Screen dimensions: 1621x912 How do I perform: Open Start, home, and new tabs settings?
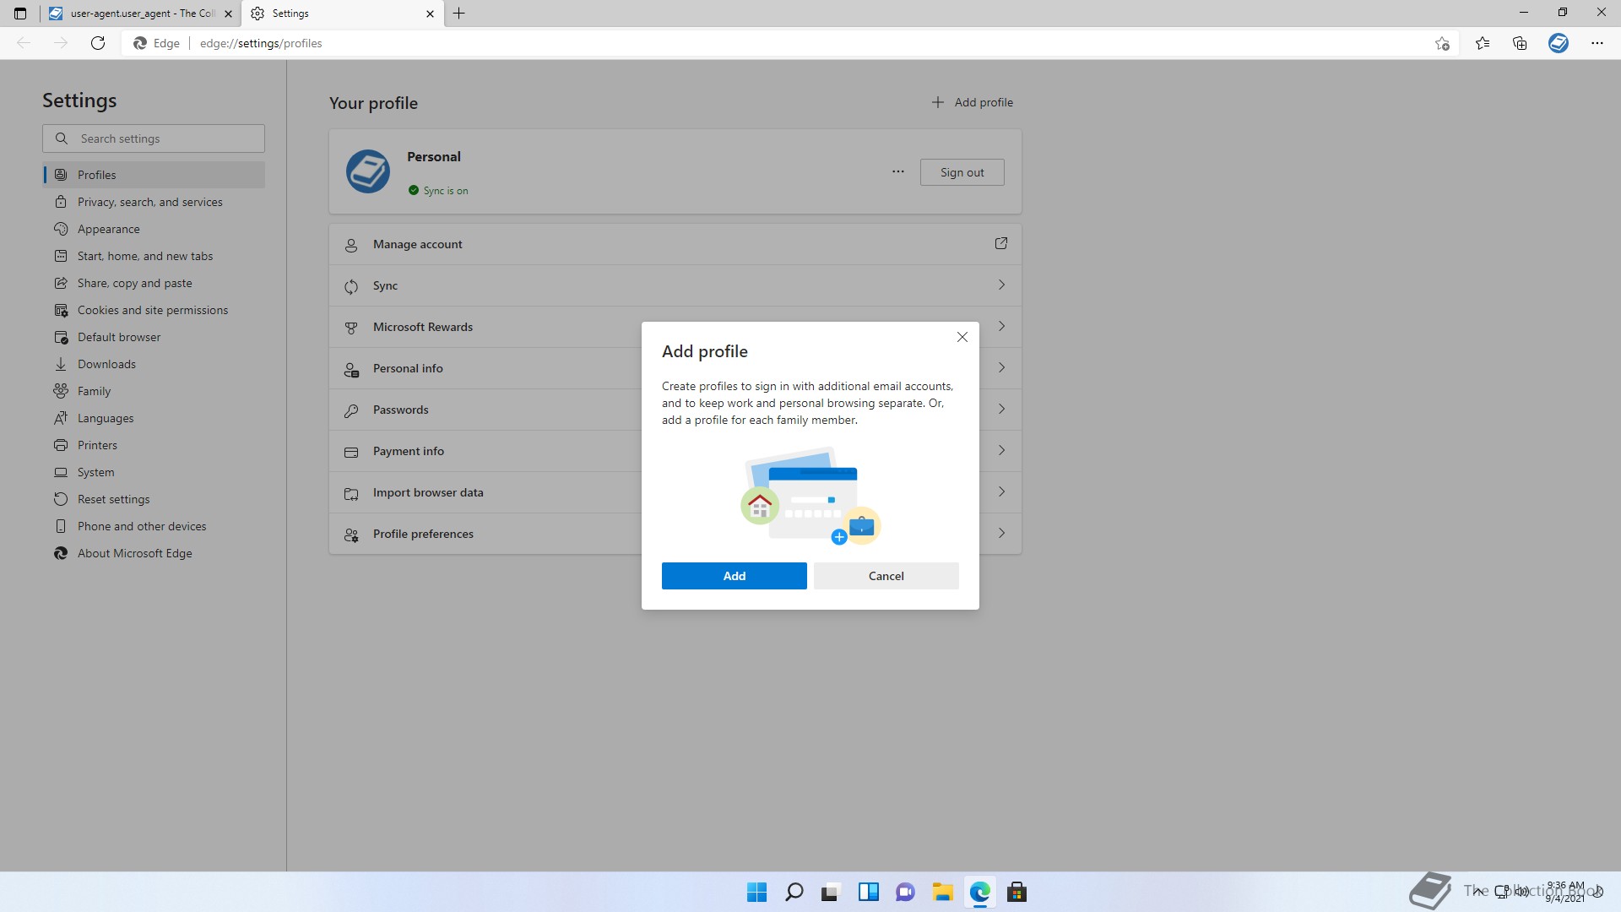[x=154, y=256]
